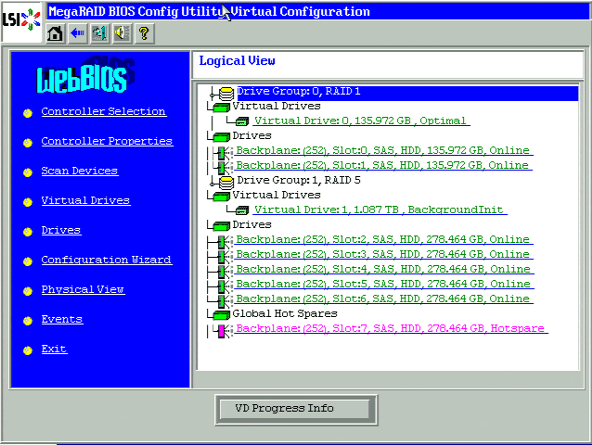Click the Logical View heading
This screenshot has width=592, height=445.
[238, 61]
